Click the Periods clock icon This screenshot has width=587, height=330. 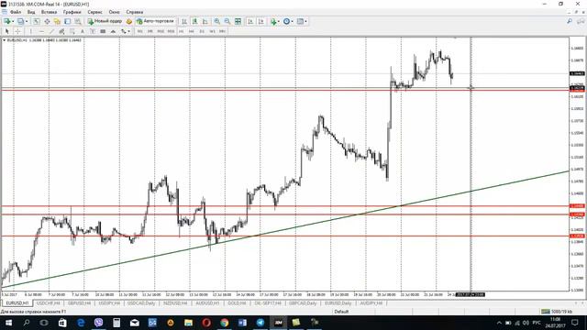[x=286, y=21]
